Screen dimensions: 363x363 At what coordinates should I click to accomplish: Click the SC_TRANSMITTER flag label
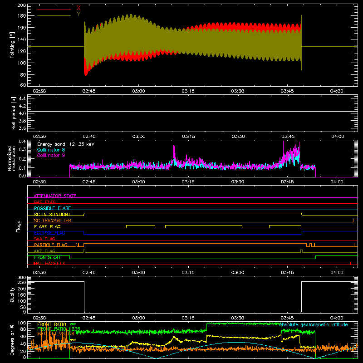pos(53,221)
